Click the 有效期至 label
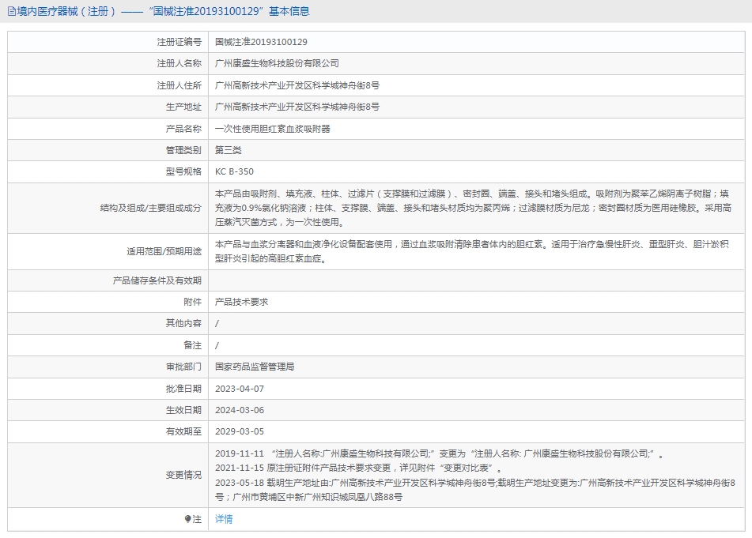 pos(183,431)
